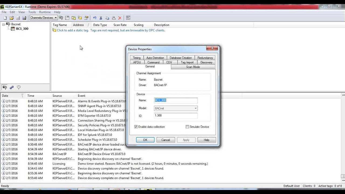Viewport: 345px width, 194px height.
Task: Click the Paste toolbar icon
Action: tap(113, 18)
